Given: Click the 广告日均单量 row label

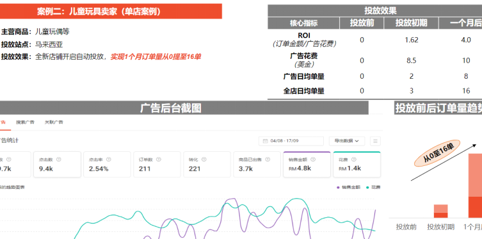Looking at the screenshot, I should 303,76.
